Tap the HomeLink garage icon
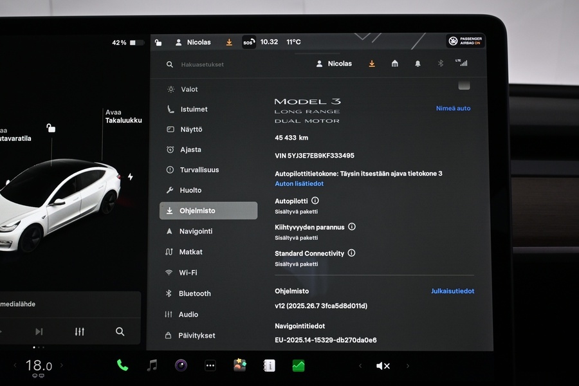 click(394, 64)
